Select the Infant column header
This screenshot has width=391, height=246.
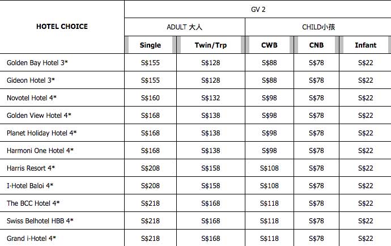365,45
